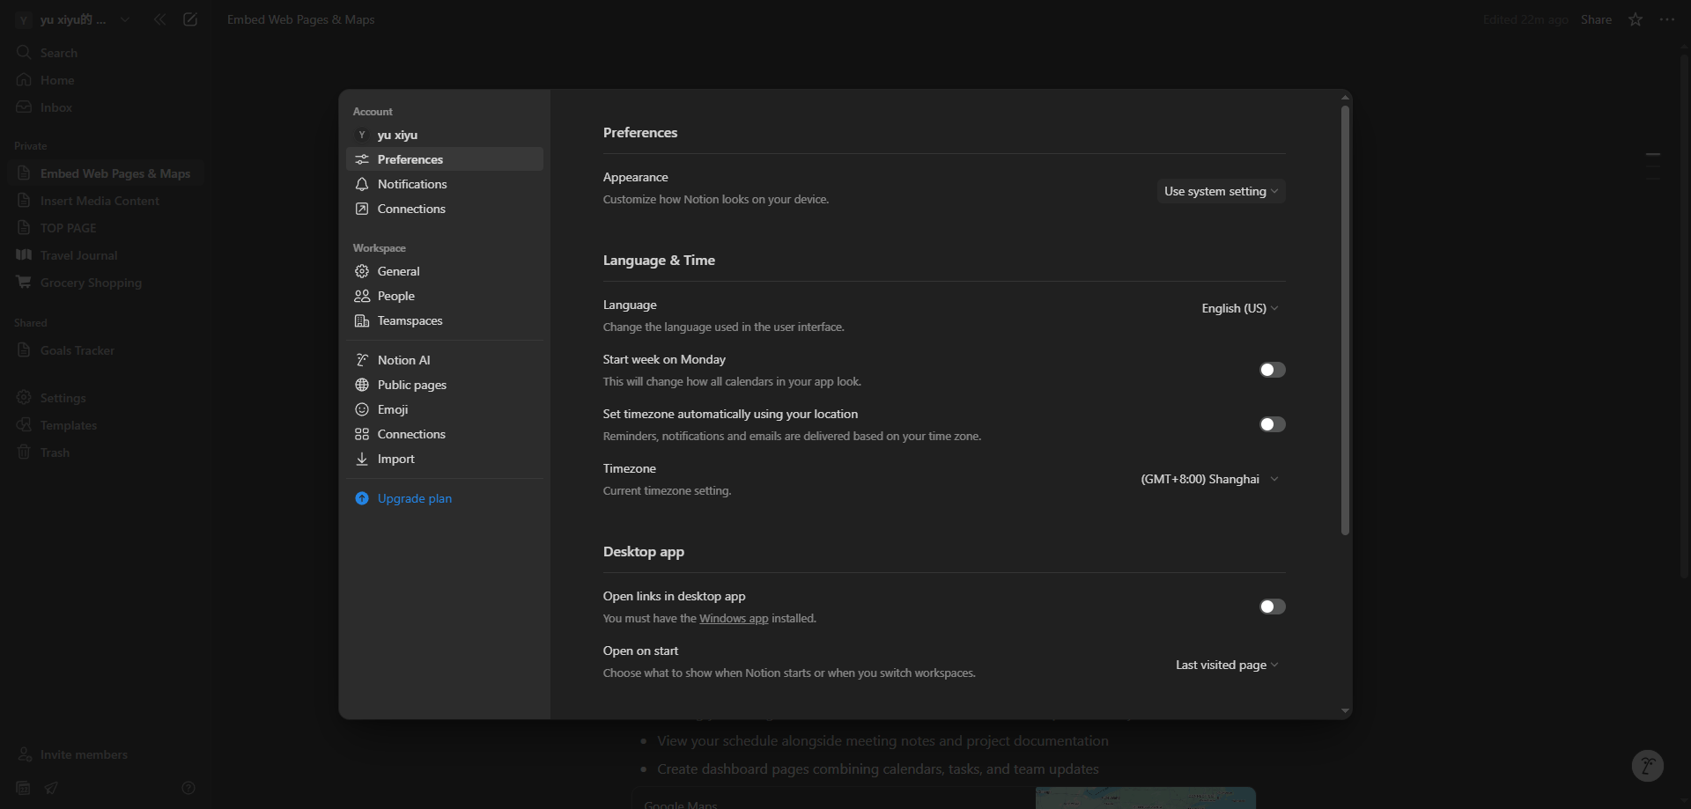Image resolution: width=1691 pixels, height=809 pixels.
Task: Click the calendar icon at sidebar bottom
Action: coord(24,788)
